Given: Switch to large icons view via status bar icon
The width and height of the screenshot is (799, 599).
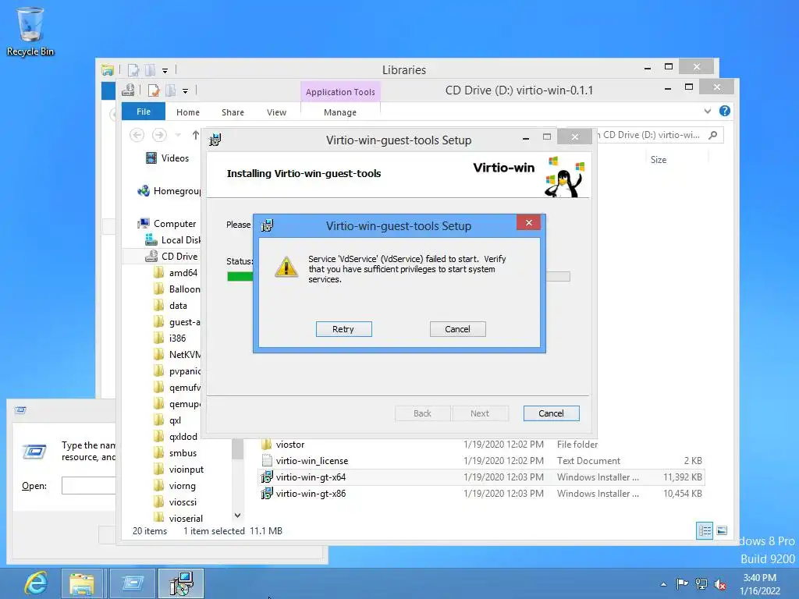Looking at the screenshot, I should (722, 530).
